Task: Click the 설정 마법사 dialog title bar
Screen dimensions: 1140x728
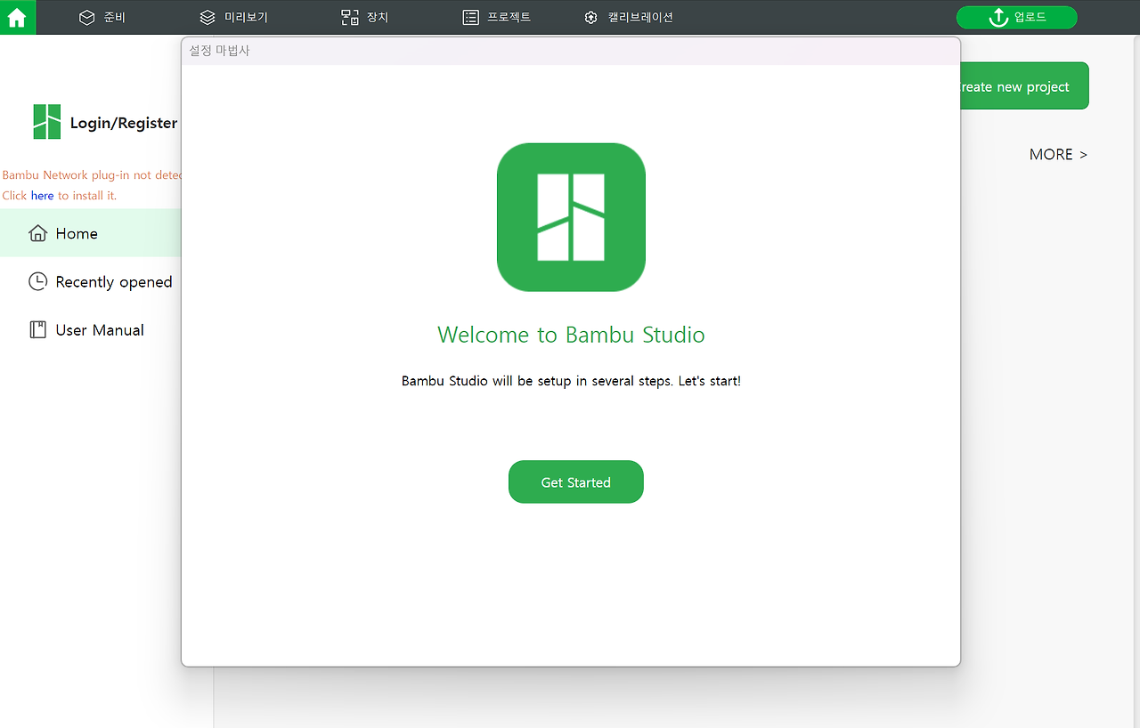Action: click(x=571, y=51)
